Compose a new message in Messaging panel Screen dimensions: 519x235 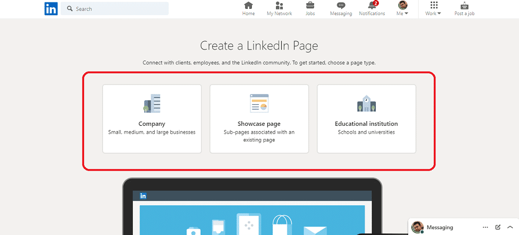pos(498,227)
